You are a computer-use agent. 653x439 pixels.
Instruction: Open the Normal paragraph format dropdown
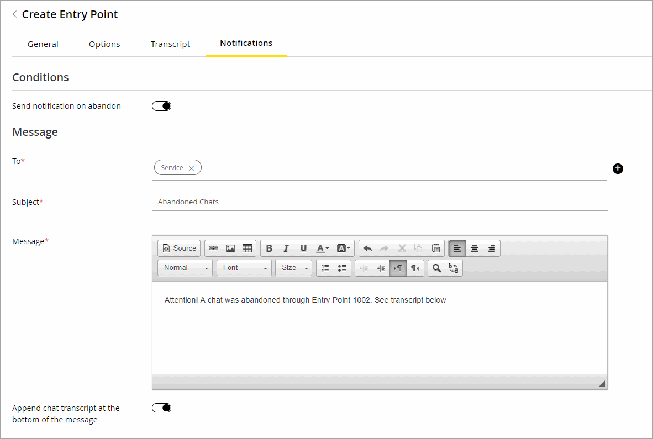pyautogui.click(x=185, y=268)
